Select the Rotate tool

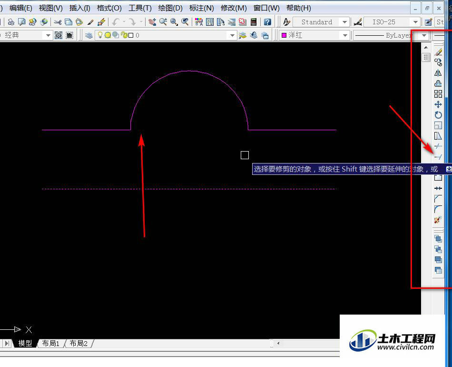(x=438, y=115)
